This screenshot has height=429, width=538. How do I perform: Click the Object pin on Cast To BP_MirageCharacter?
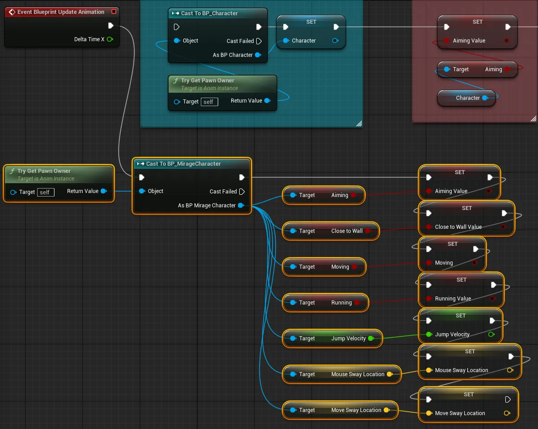[x=142, y=191]
